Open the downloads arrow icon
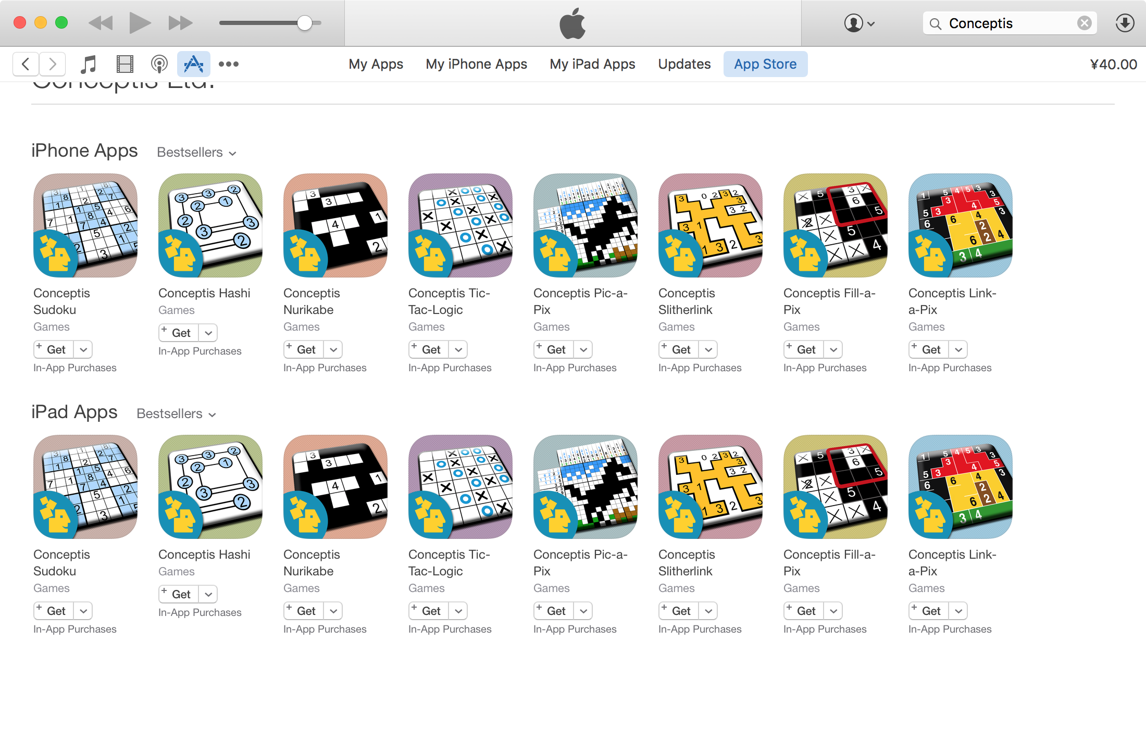This screenshot has height=755, width=1146. click(x=1125, y=23)
